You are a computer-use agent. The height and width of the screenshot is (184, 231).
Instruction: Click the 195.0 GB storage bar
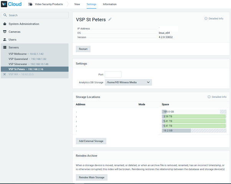tap(194, 112)
